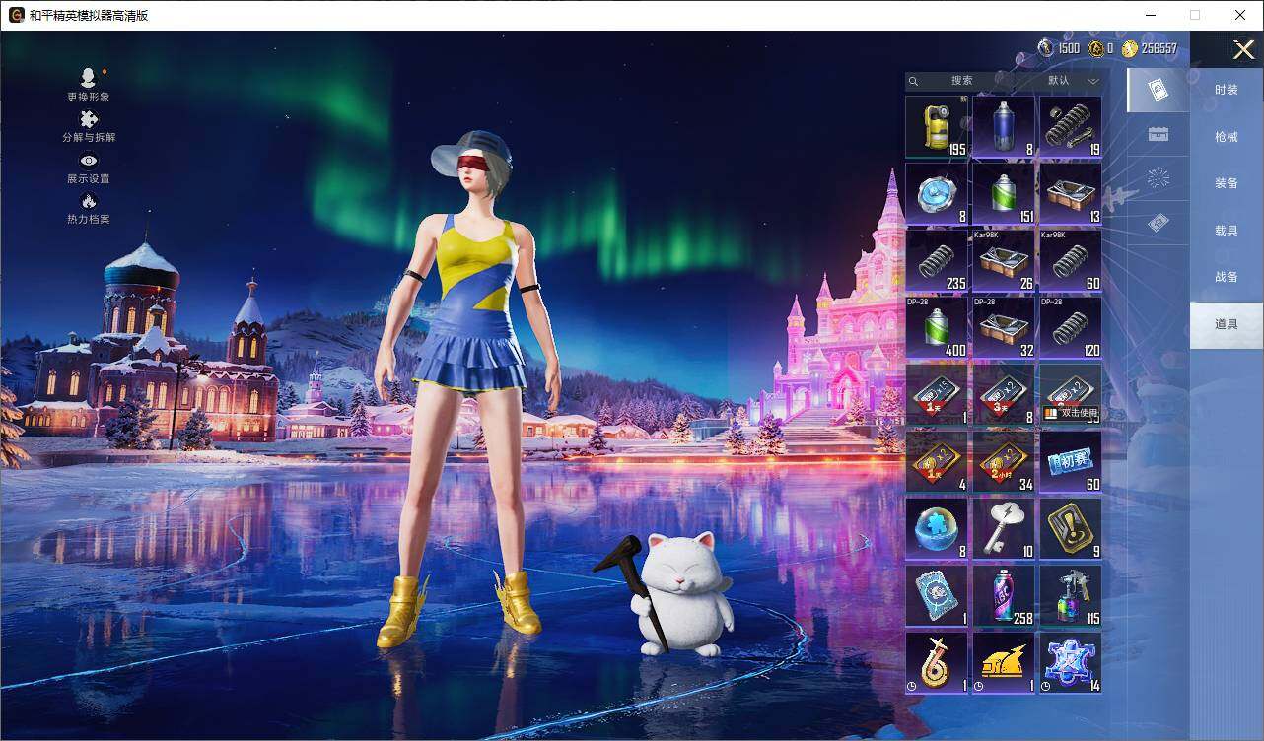Viewport: 1264px width, 741px height.
Task: Switch to the 时装 tab
Action: click(x=1227, y=90)
